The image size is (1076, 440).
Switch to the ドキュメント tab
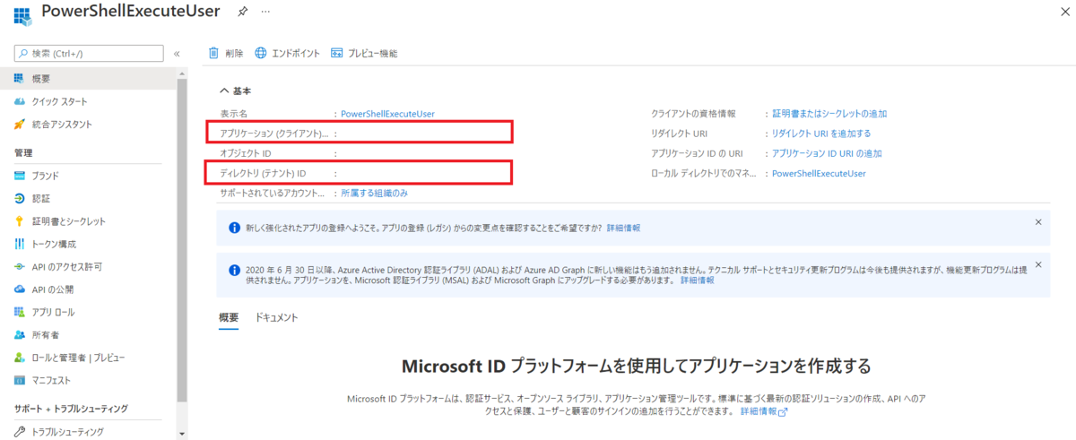276,317
